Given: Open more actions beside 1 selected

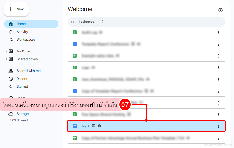Looking at the screenshot, I should [x=102, y=22].
